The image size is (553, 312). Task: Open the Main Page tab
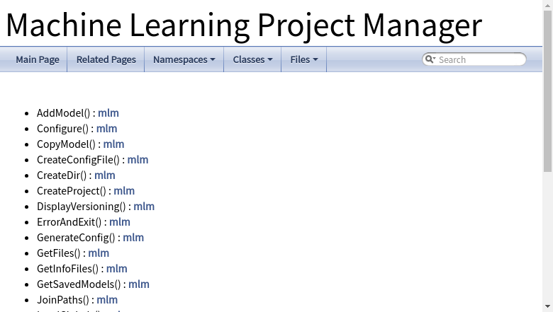38,59
